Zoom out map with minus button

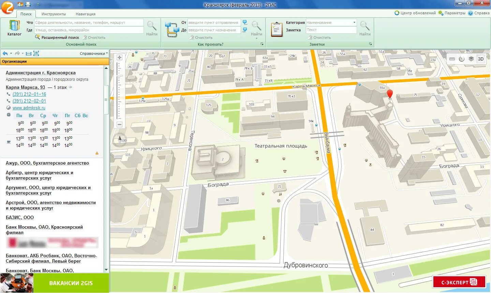119,125
